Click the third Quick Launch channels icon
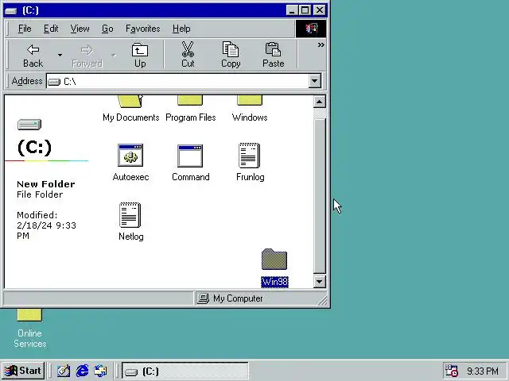509x381 pixels. (100, 371)
